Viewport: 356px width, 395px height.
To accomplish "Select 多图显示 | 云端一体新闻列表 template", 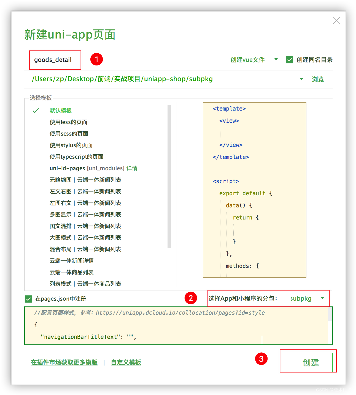I will (85, 215).
